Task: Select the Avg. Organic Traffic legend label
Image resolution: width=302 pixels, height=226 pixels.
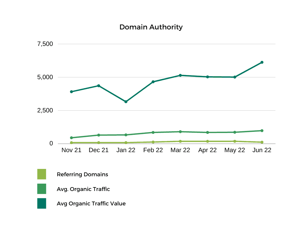Action: pyautogui.click(x=83, y=189)
